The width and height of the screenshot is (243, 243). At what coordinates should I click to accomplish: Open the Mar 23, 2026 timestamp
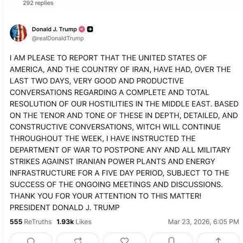[203, 222]
